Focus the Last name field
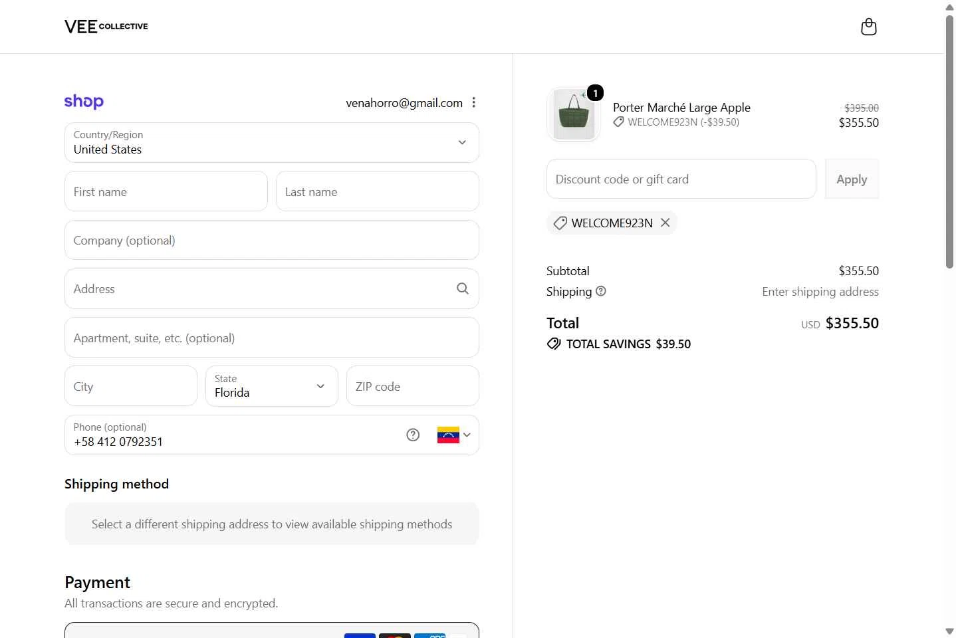 (378, 191)
